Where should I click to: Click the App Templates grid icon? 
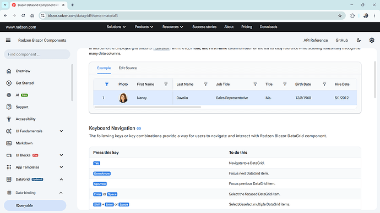[9, 167]
